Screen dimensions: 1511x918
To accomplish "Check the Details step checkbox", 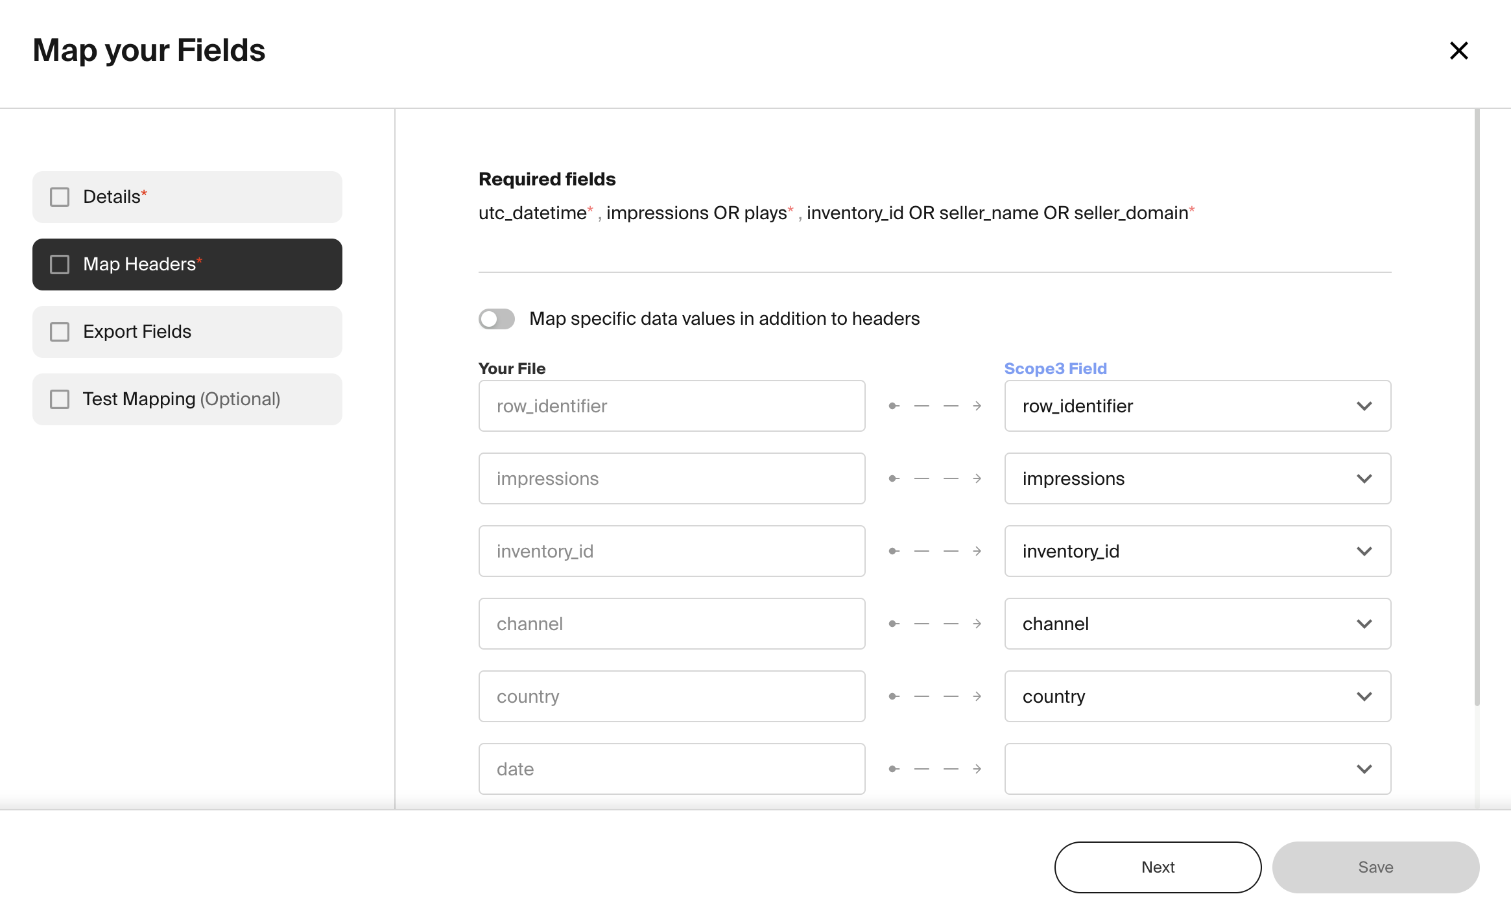I will (60, 197).
